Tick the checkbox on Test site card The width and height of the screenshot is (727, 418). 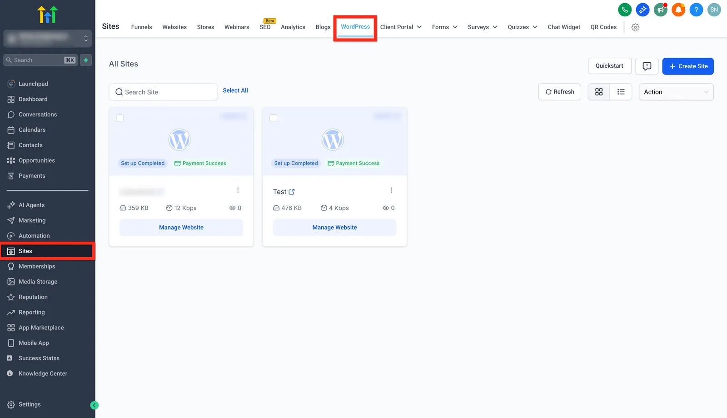point(274,118)
